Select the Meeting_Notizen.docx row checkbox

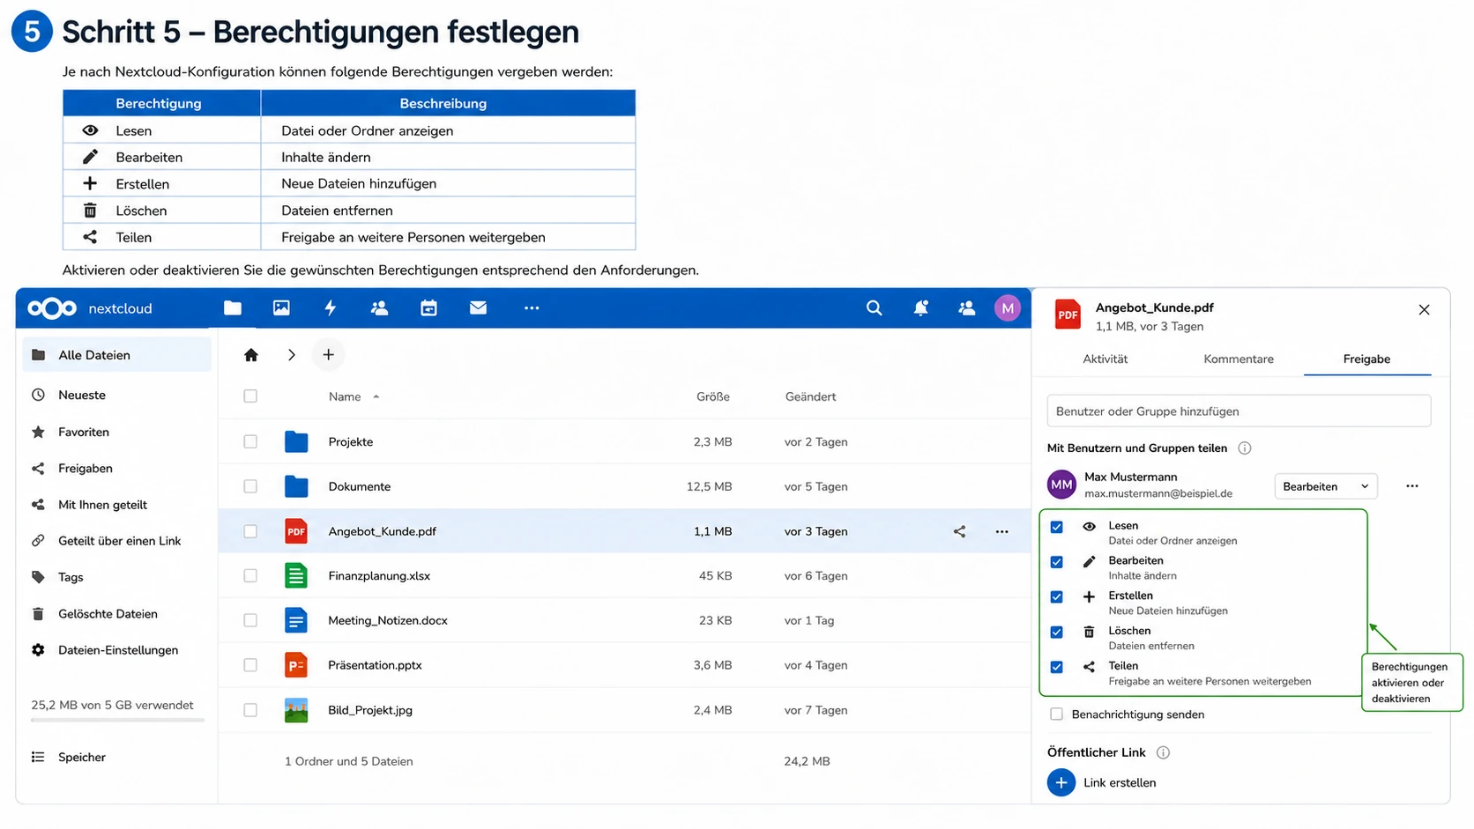250,620
